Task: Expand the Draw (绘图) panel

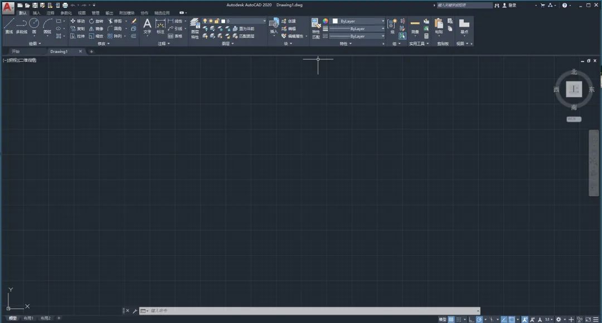Action: coord(35,43)
